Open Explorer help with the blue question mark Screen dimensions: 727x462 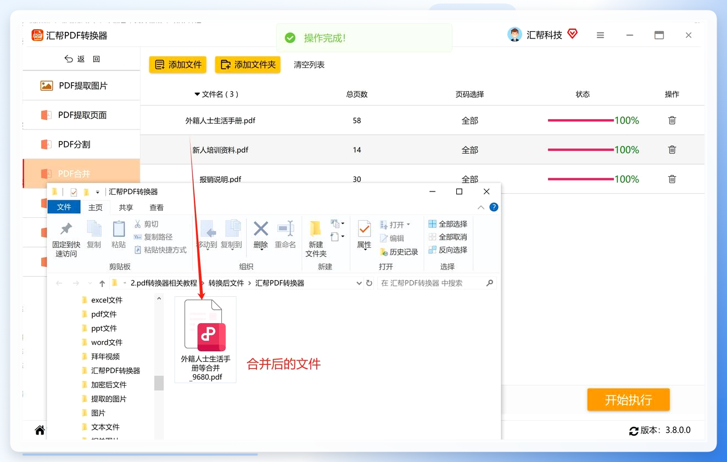pyautogui.click(x=494, y=207)
